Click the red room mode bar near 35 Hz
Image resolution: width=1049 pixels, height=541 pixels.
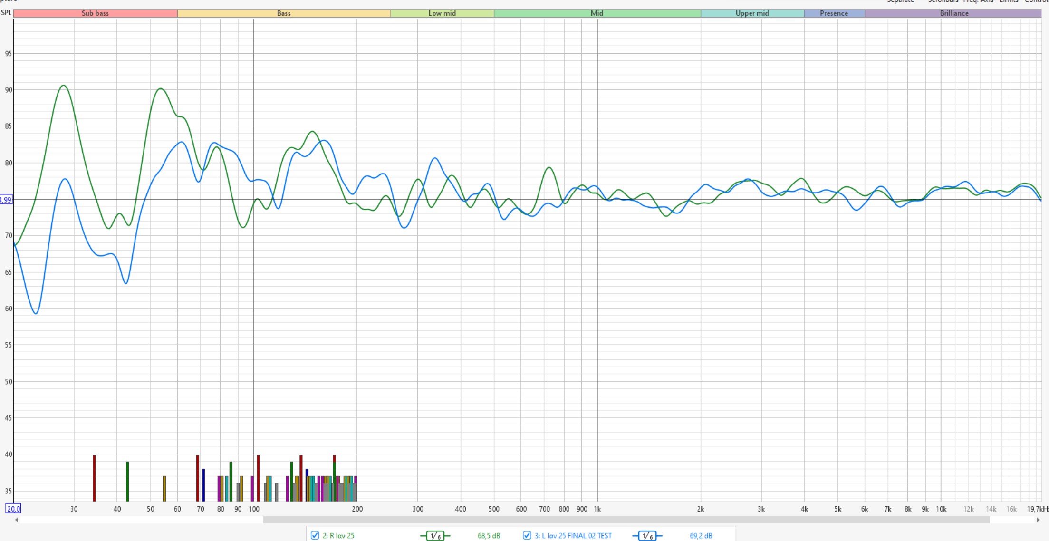tap(94, 478)
